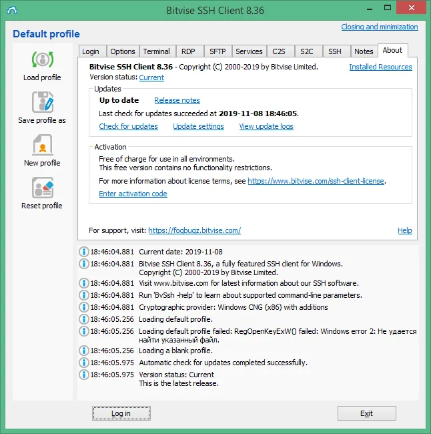
Task: Maximize the Bitvise SSH Client window
Action: click(388, 8)
